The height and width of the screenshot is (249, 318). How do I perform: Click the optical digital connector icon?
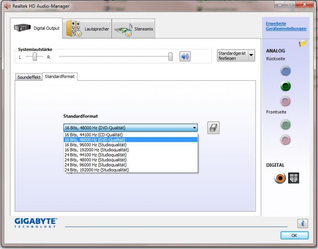(293, 178)
